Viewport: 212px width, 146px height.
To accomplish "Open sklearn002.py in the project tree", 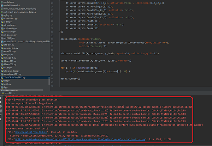I will click(x=10, y=65).
